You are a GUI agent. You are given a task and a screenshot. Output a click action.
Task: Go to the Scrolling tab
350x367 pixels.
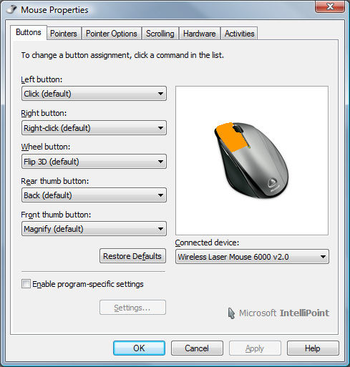[160, 34]
